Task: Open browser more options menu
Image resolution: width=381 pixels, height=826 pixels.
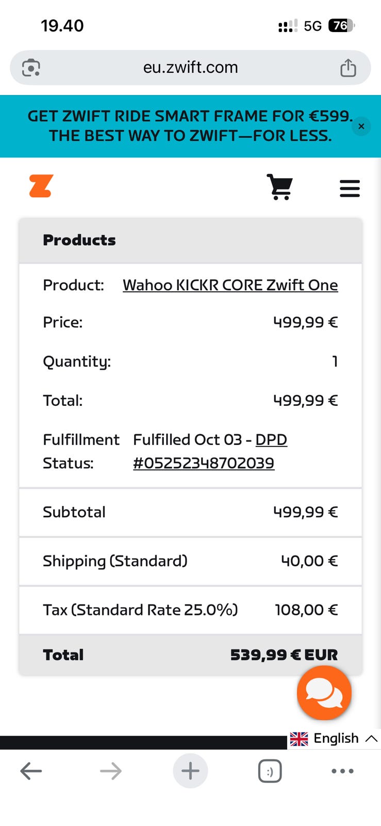Action: pyautogui.click(x=342, y=771)
